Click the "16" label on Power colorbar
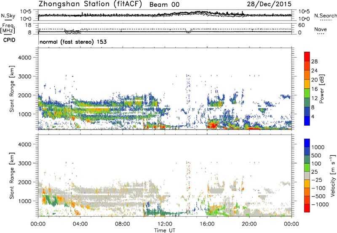 coord(314,89)
